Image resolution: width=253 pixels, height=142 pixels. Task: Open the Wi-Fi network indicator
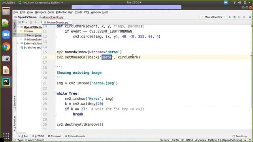click(234, 2)
